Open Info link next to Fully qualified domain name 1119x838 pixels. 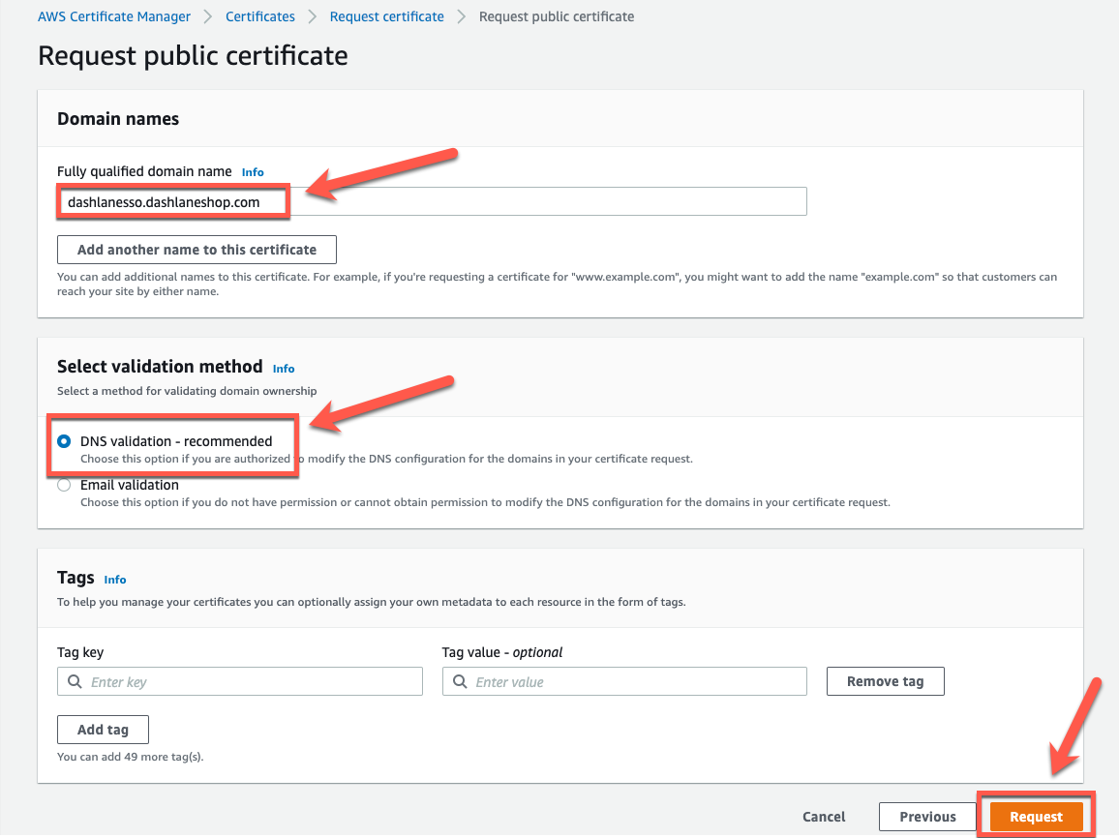(253, 172)
